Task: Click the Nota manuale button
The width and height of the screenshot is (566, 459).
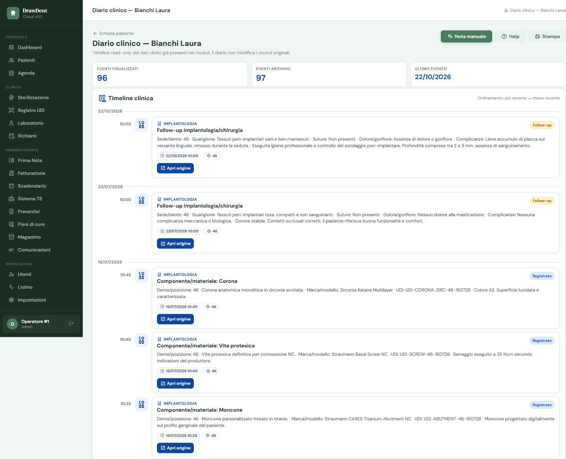Action: click(x=466, y=36)
